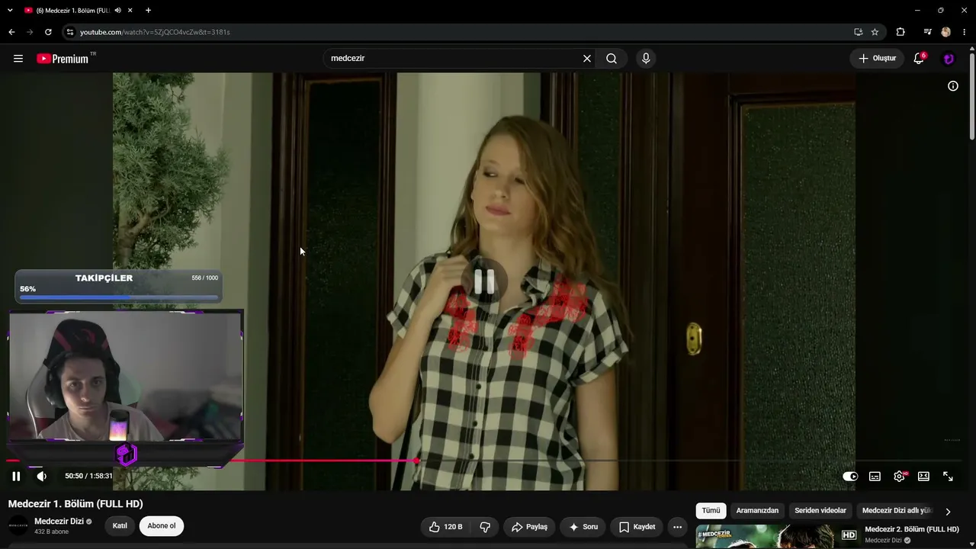Show more filter chips with the arrow

coord(948,512)
